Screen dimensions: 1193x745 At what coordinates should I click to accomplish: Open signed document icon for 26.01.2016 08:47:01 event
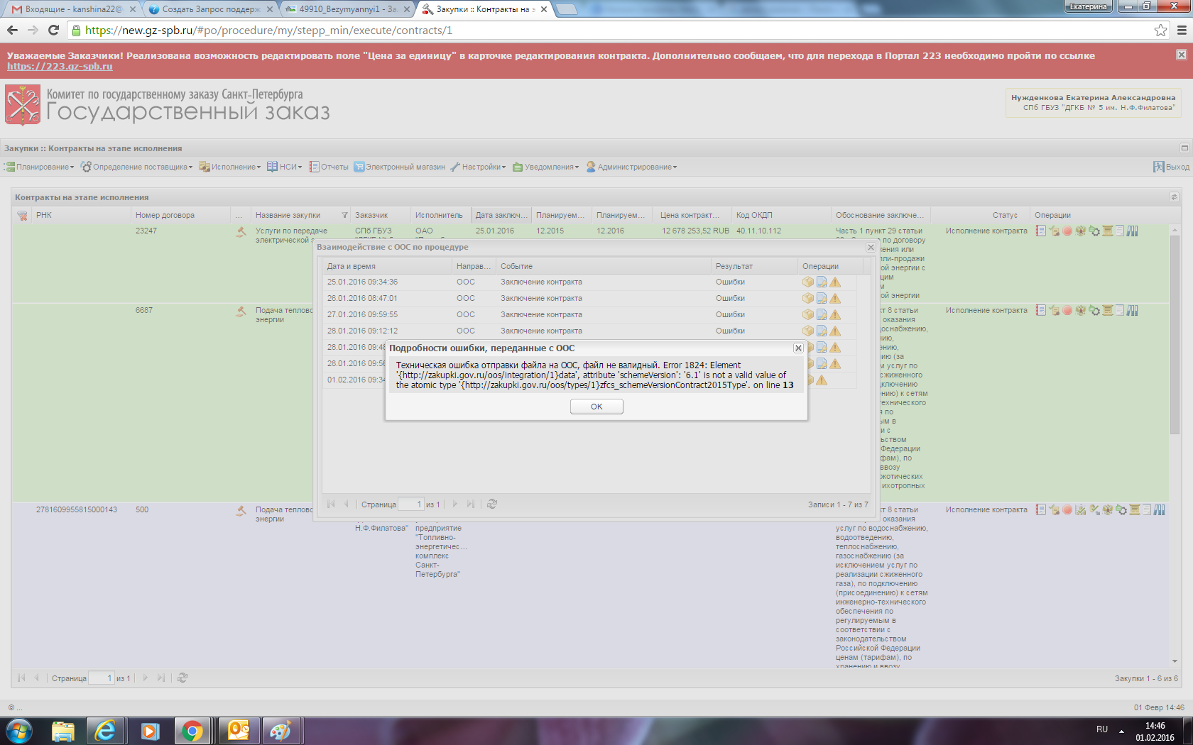tap(822, 298)
